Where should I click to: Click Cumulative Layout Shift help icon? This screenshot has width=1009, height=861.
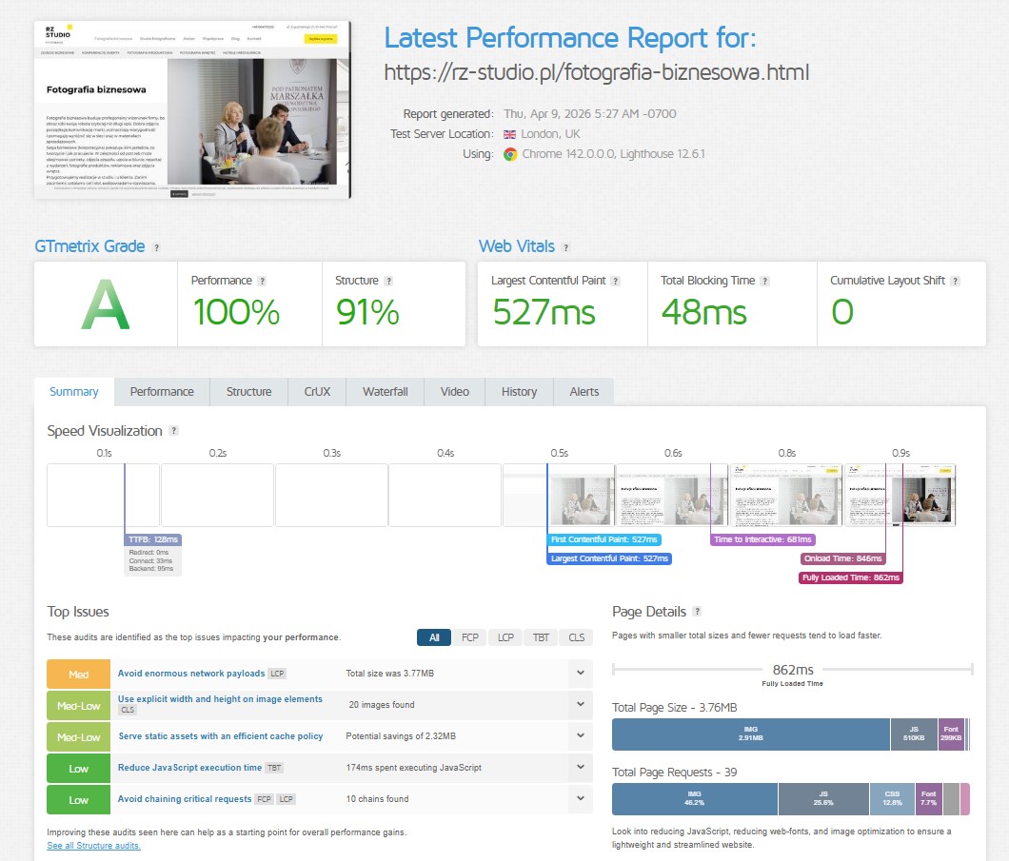coord(955,282)
